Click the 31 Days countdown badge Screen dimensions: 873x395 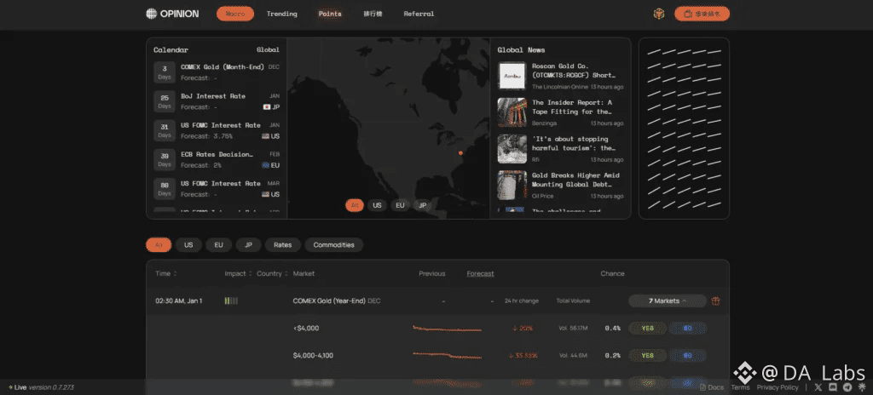[165, 131]
